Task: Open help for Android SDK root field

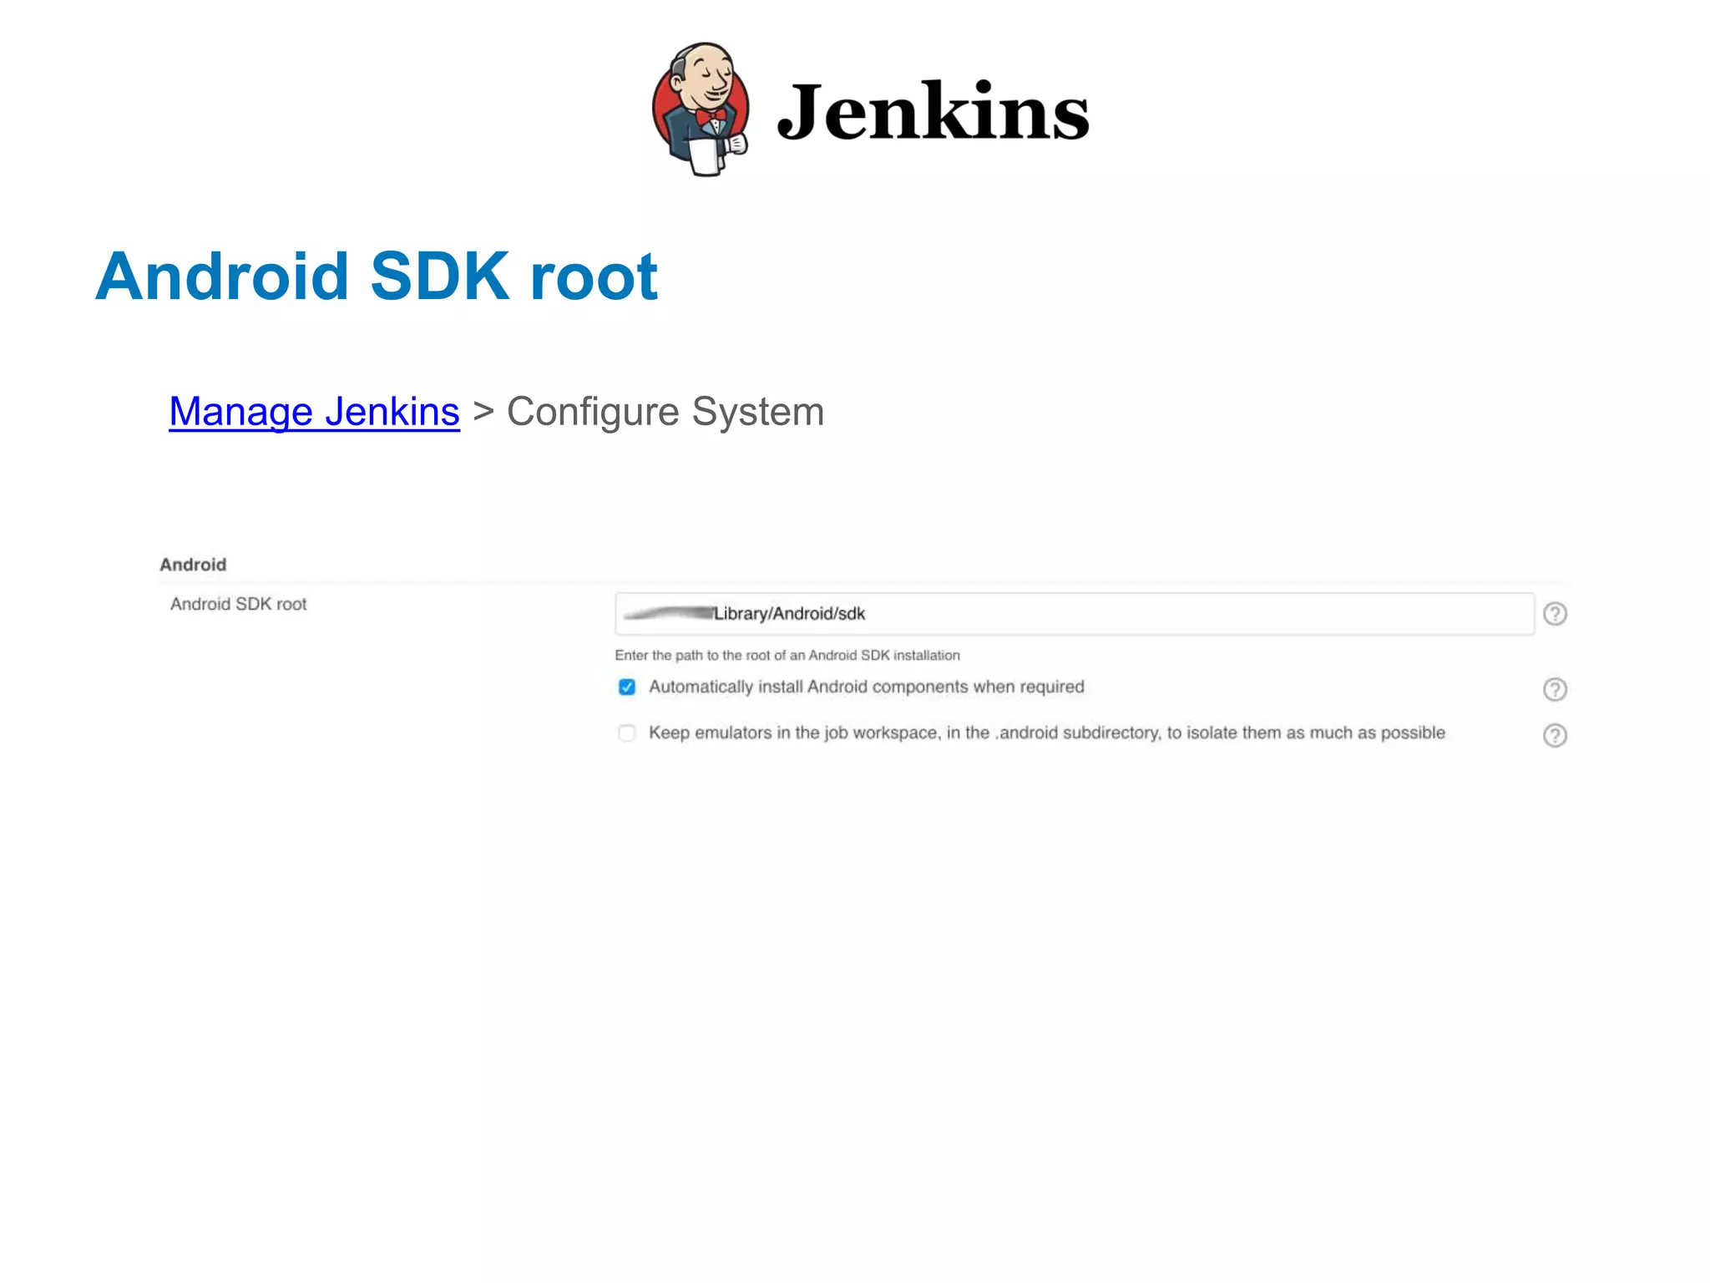Action: pos(1555,614)
